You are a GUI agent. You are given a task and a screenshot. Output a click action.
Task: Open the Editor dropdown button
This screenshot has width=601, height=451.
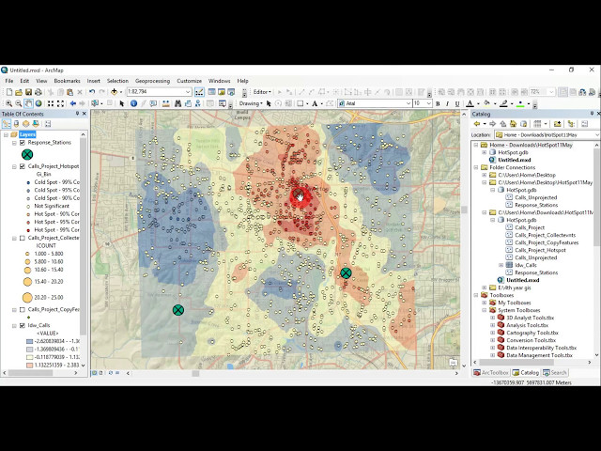(262, 92)
